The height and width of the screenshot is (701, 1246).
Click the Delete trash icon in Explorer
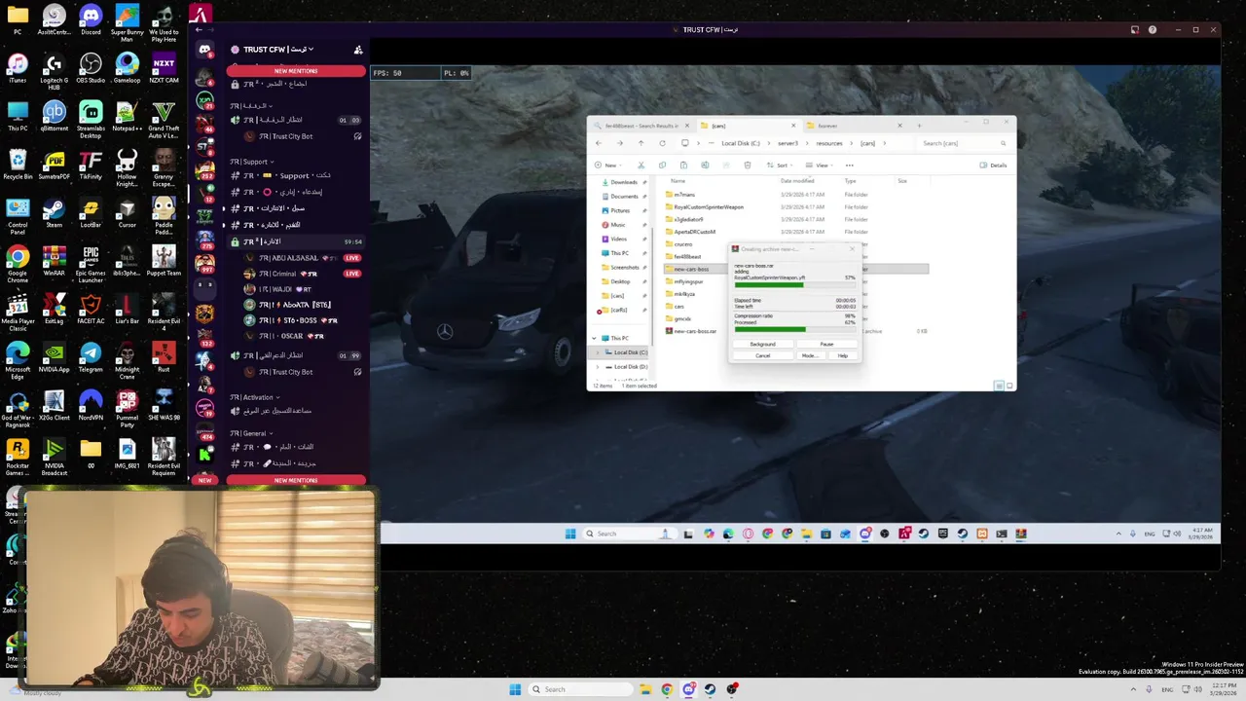pos(747,166)
